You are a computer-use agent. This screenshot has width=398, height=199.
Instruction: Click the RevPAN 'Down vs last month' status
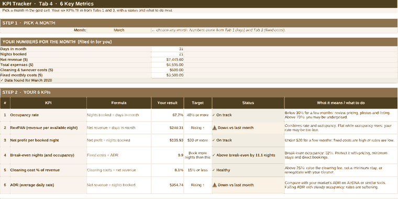248,128
